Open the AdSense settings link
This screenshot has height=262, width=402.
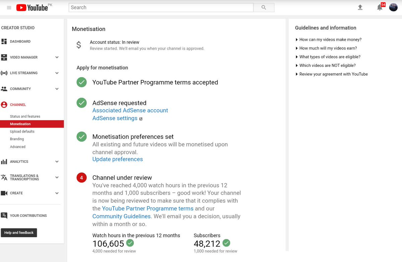tap(115, 118)
